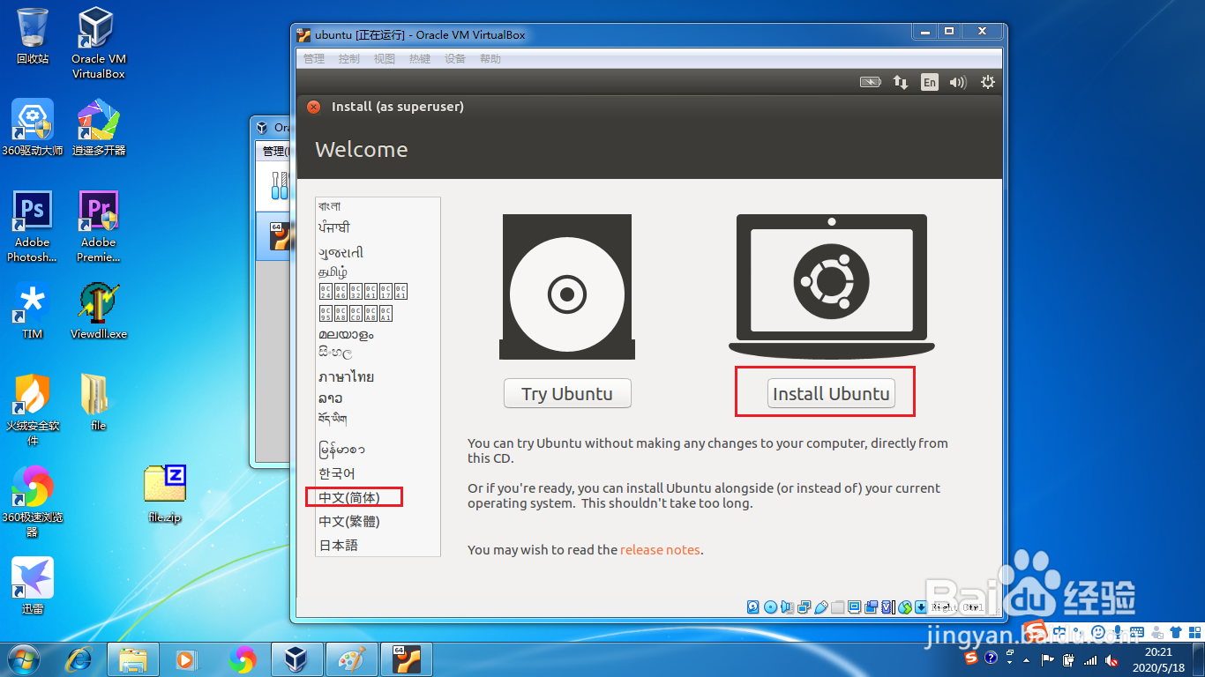This screenshot has width=1205, height=677.
Task: Click the tools icon in VirtualBox Manager window
Action: pyautogui.click(x=278, y=185)
